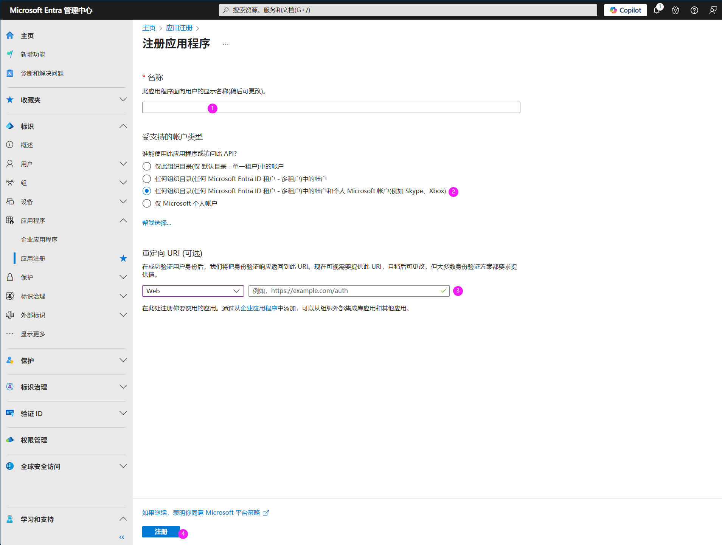Select 仅此组织目录 单一租户 radio option
This screenshot has height=545, width=722.
coord(147,166)
